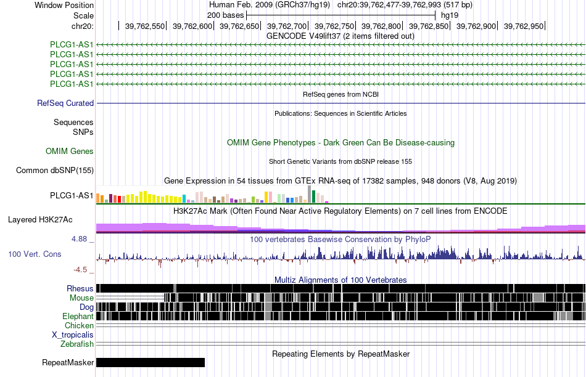Image resolution: width=586 pixels, height=377 pixels.
Task: Click the hg19 label beside scale bar
Action: click(x=450, y=15)
